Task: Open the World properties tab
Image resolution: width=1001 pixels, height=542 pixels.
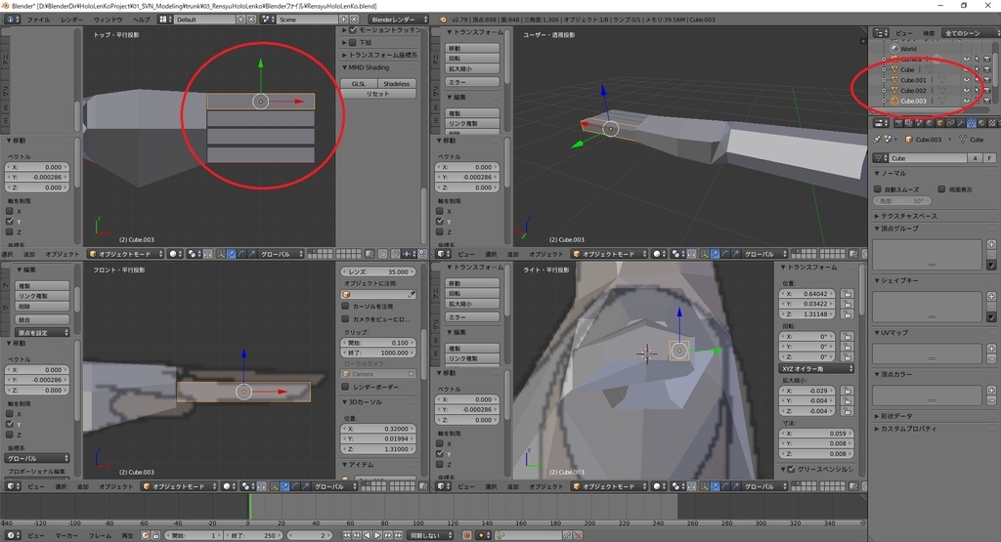Action: pyautogui.click(x=930, y=123)
